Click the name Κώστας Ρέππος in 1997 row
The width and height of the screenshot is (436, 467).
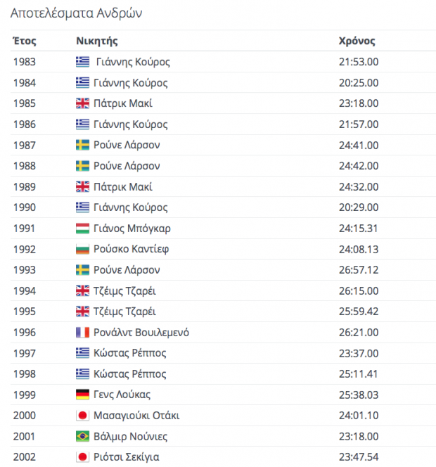[130, 353]
